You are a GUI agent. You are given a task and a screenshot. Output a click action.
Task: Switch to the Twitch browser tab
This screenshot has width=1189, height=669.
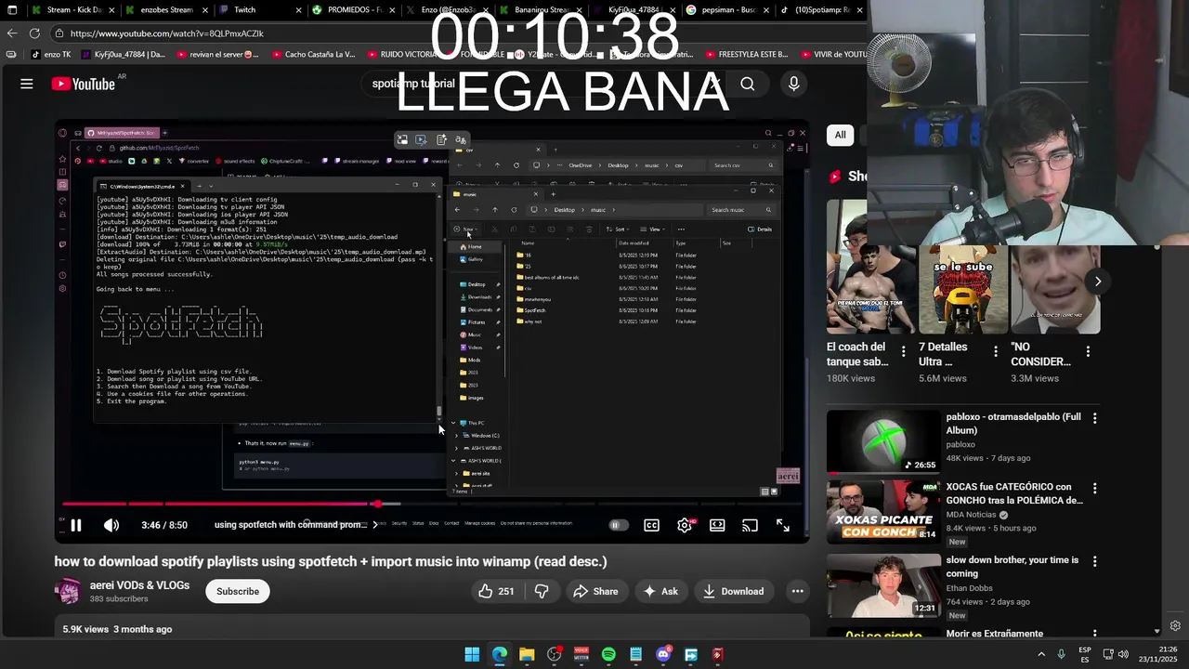[x=258, y=10]
